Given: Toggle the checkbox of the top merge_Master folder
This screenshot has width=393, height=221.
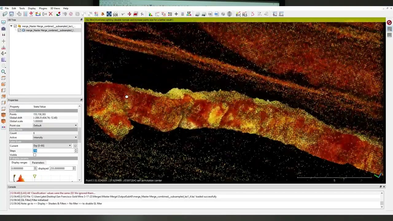Looking at the screenshot, I should coord(15,26).
